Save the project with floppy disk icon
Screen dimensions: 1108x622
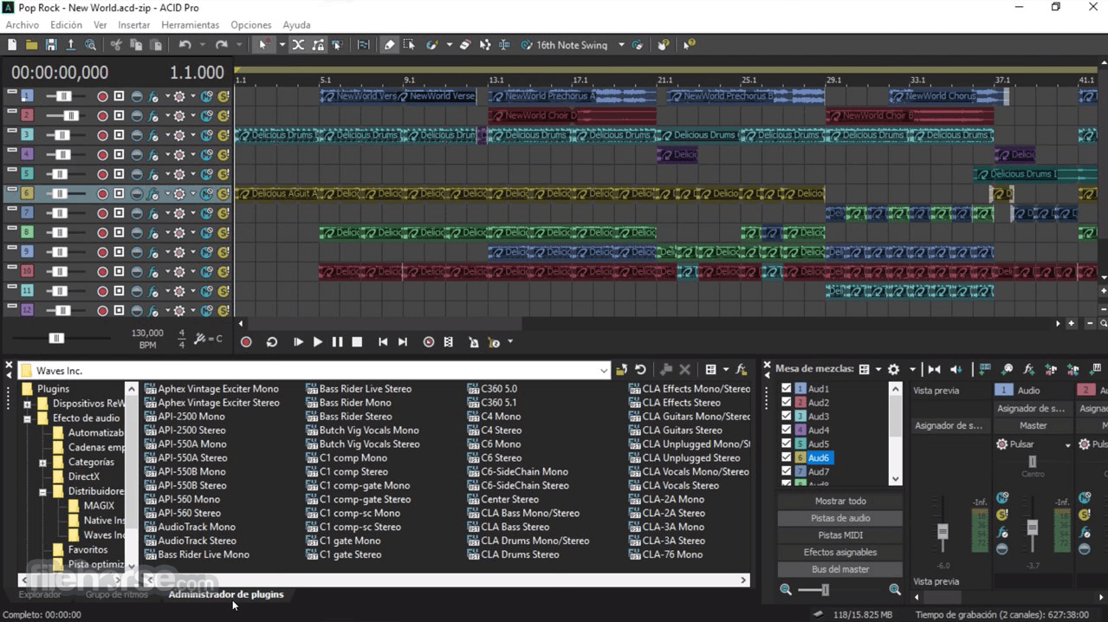coord(51,45)
